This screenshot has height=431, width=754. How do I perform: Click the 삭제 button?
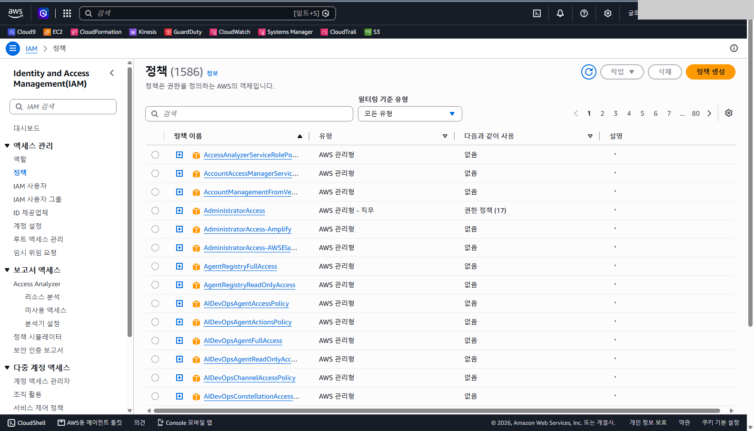pos(665,72)
